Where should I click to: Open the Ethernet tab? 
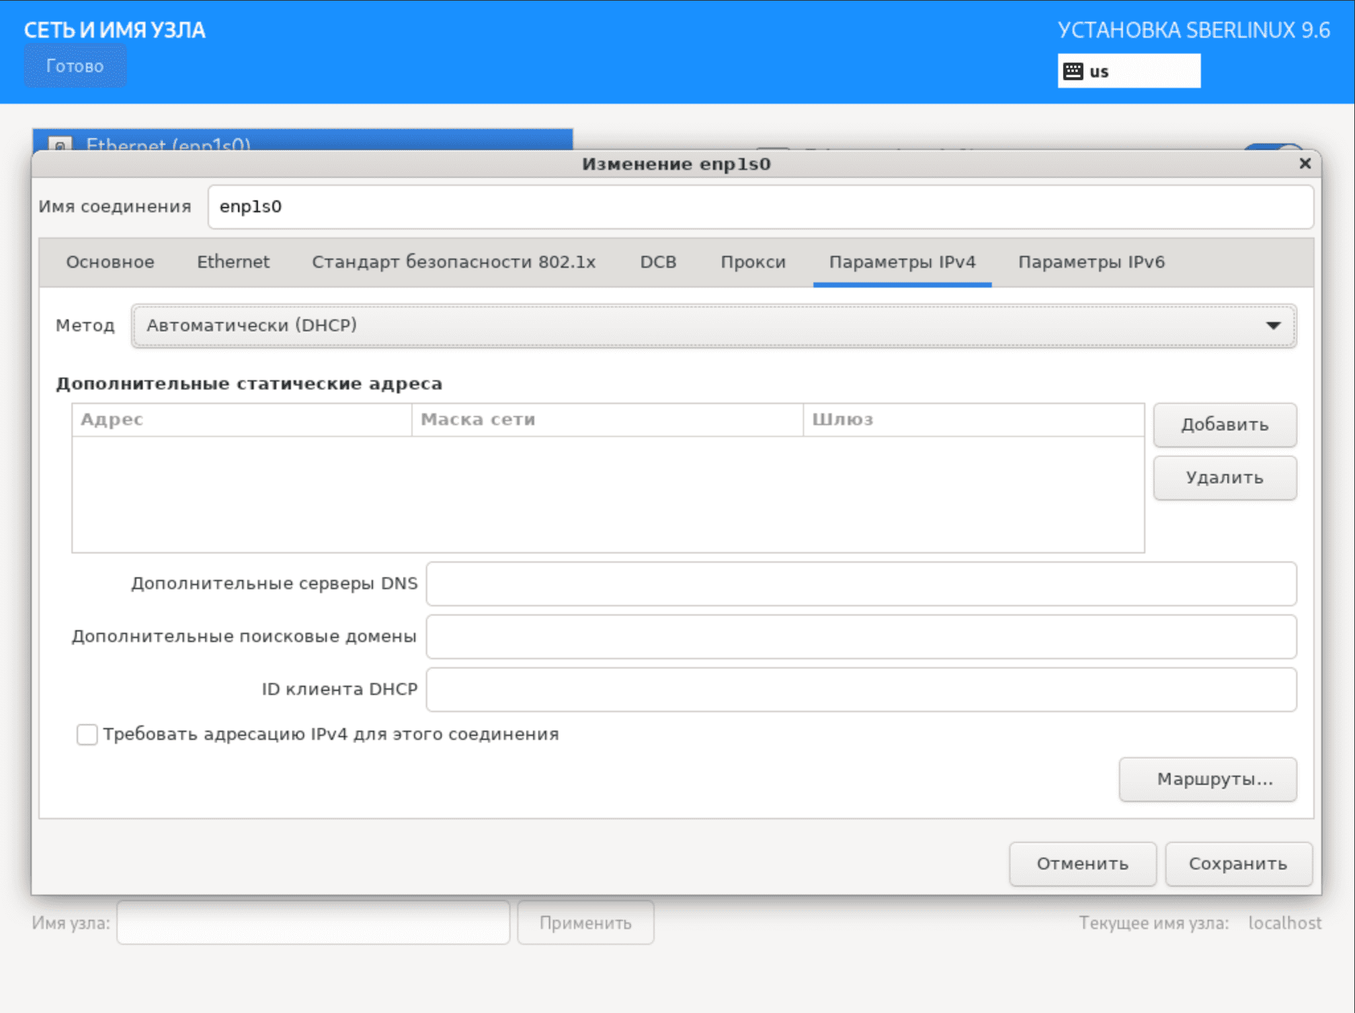233,262
